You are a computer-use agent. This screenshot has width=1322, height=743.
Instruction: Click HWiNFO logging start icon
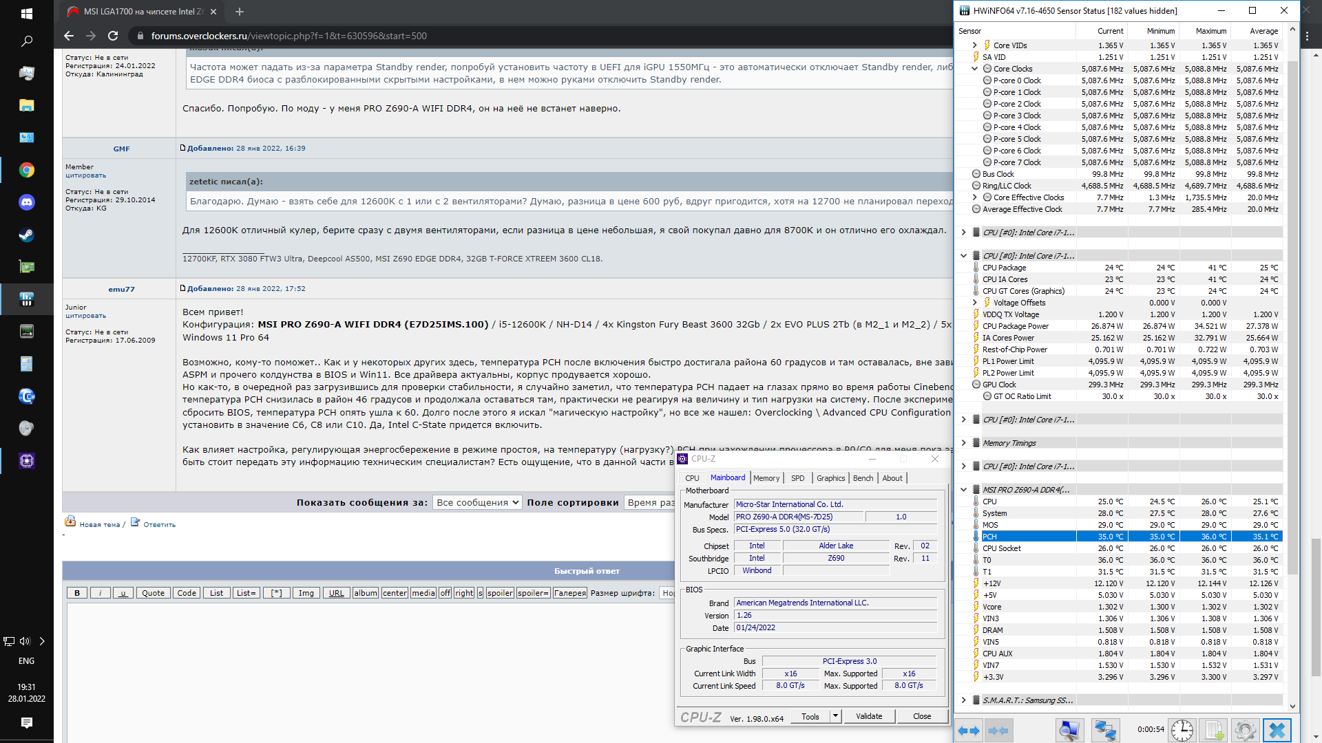pos(1214,731)
